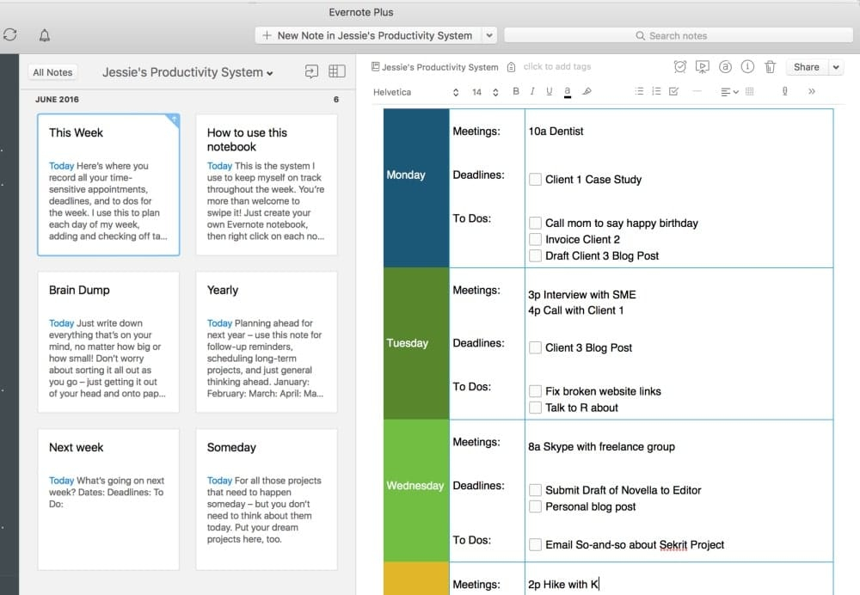
Task: Insert a checkbox in the note
Action: click(673, 92)
